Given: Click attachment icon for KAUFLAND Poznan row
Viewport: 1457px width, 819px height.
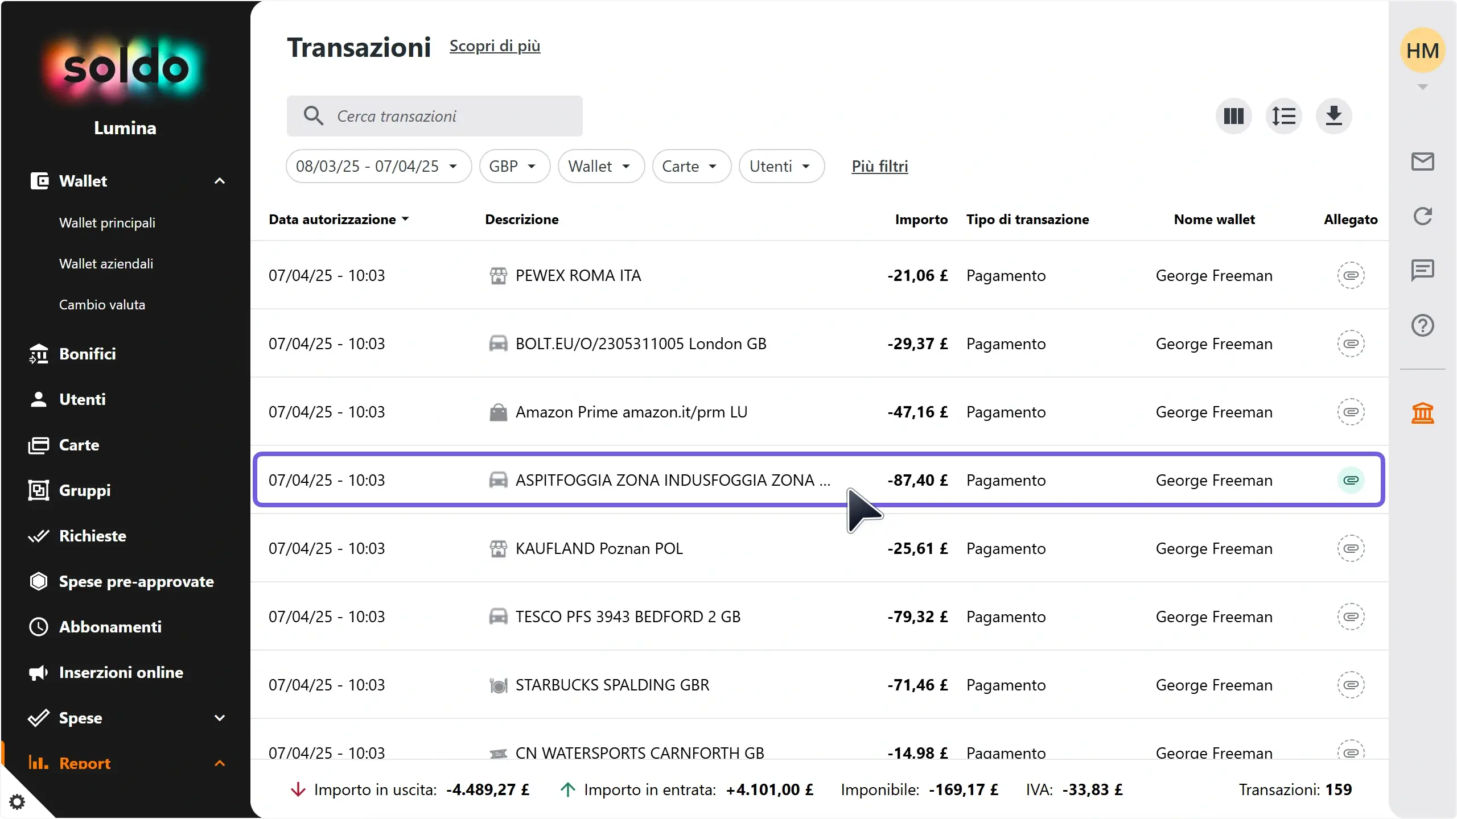Looking at the screenshot, I should [x=1351, y=548].
